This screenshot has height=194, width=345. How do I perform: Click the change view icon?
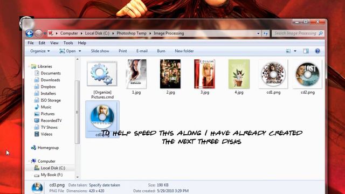coord(288,51)
